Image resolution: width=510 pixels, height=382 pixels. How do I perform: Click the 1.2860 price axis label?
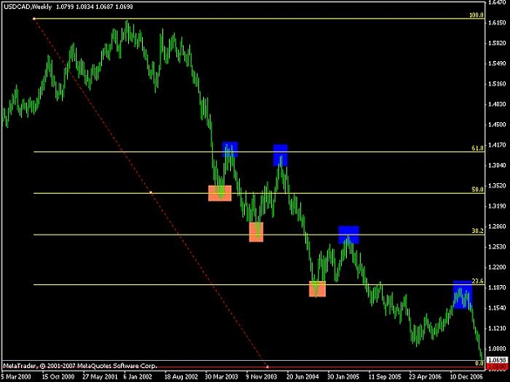(497, 226)
